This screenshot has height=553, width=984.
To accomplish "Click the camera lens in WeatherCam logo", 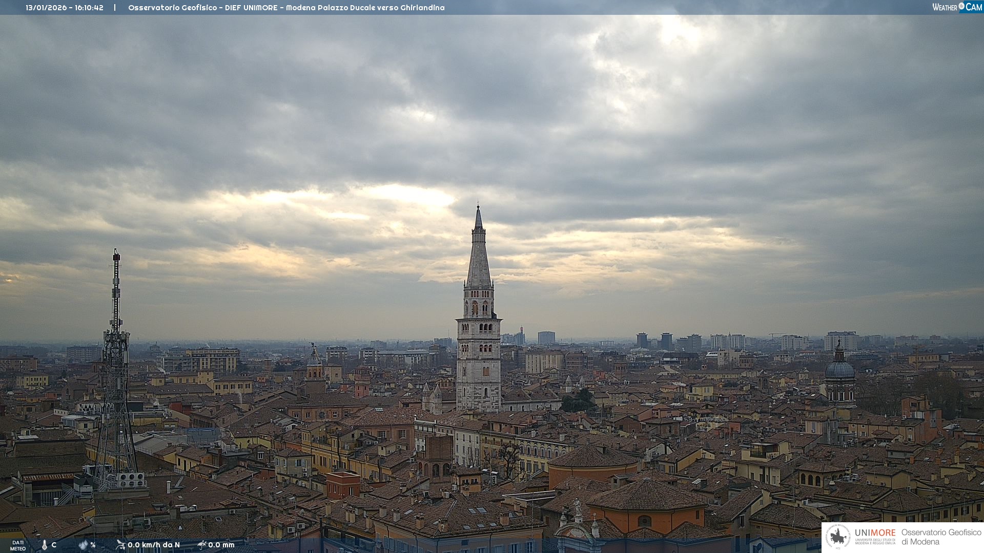I will pos(961,6).
